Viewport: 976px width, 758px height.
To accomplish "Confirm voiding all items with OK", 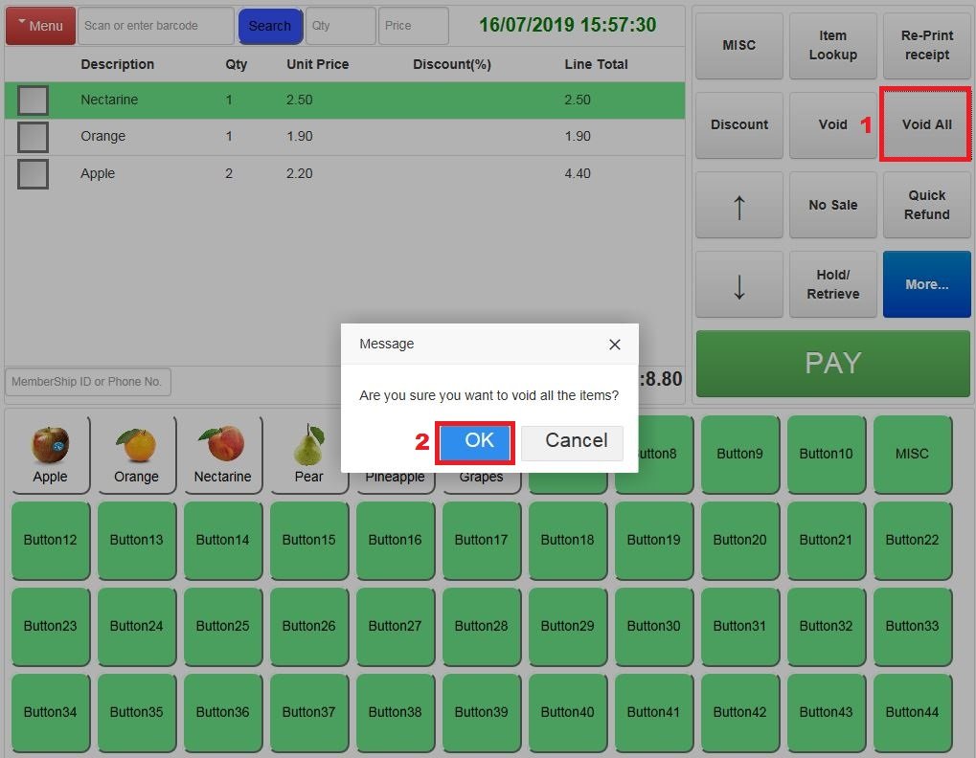I will (x=475, y=442).
